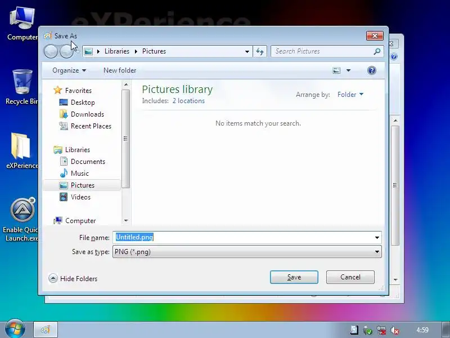450x338 pixels.
Task: Click scrollbar down arrow in background window
Action: [x=395, y=279]
